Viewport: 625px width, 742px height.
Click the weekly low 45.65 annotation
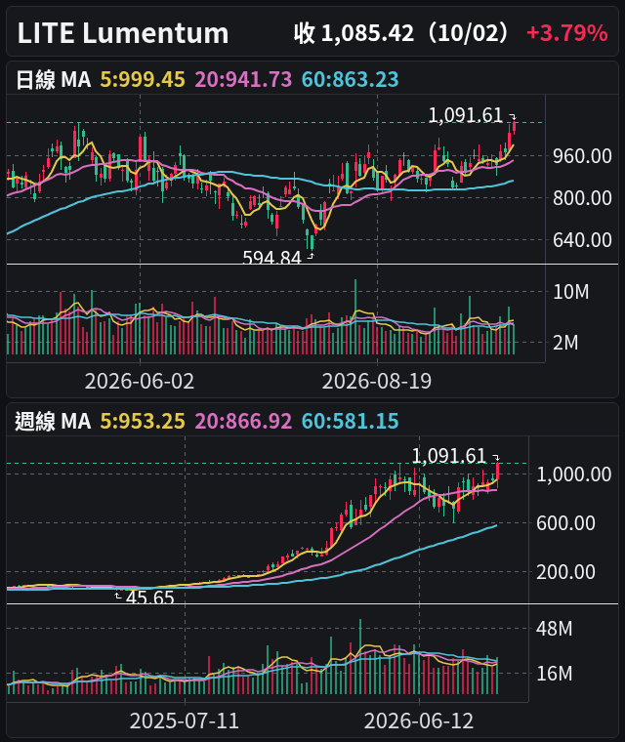point(150,598)
